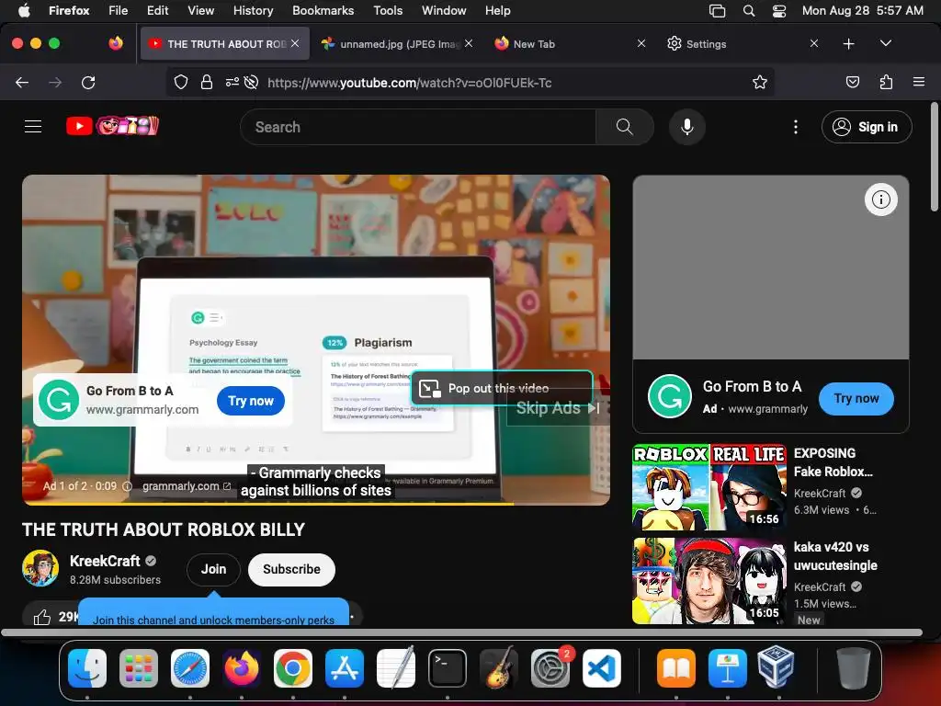Reload the current page
Image resolution: width=941 pixels, height=706 pixels.
pyautogui.click(x=88, y=82)
